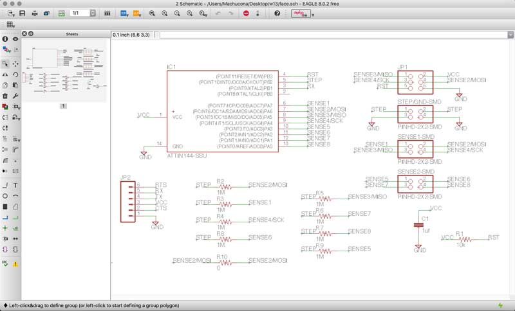Click the Save icon in the toolbar

[23, 13]
